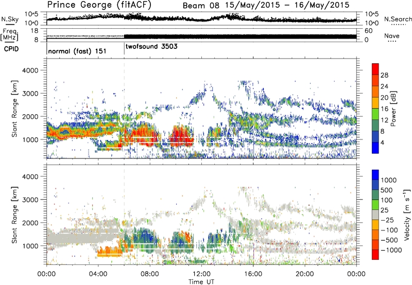Click the 'CPID' row label
The width and height of the screenshot is (412, 285).
pos(11,49)
